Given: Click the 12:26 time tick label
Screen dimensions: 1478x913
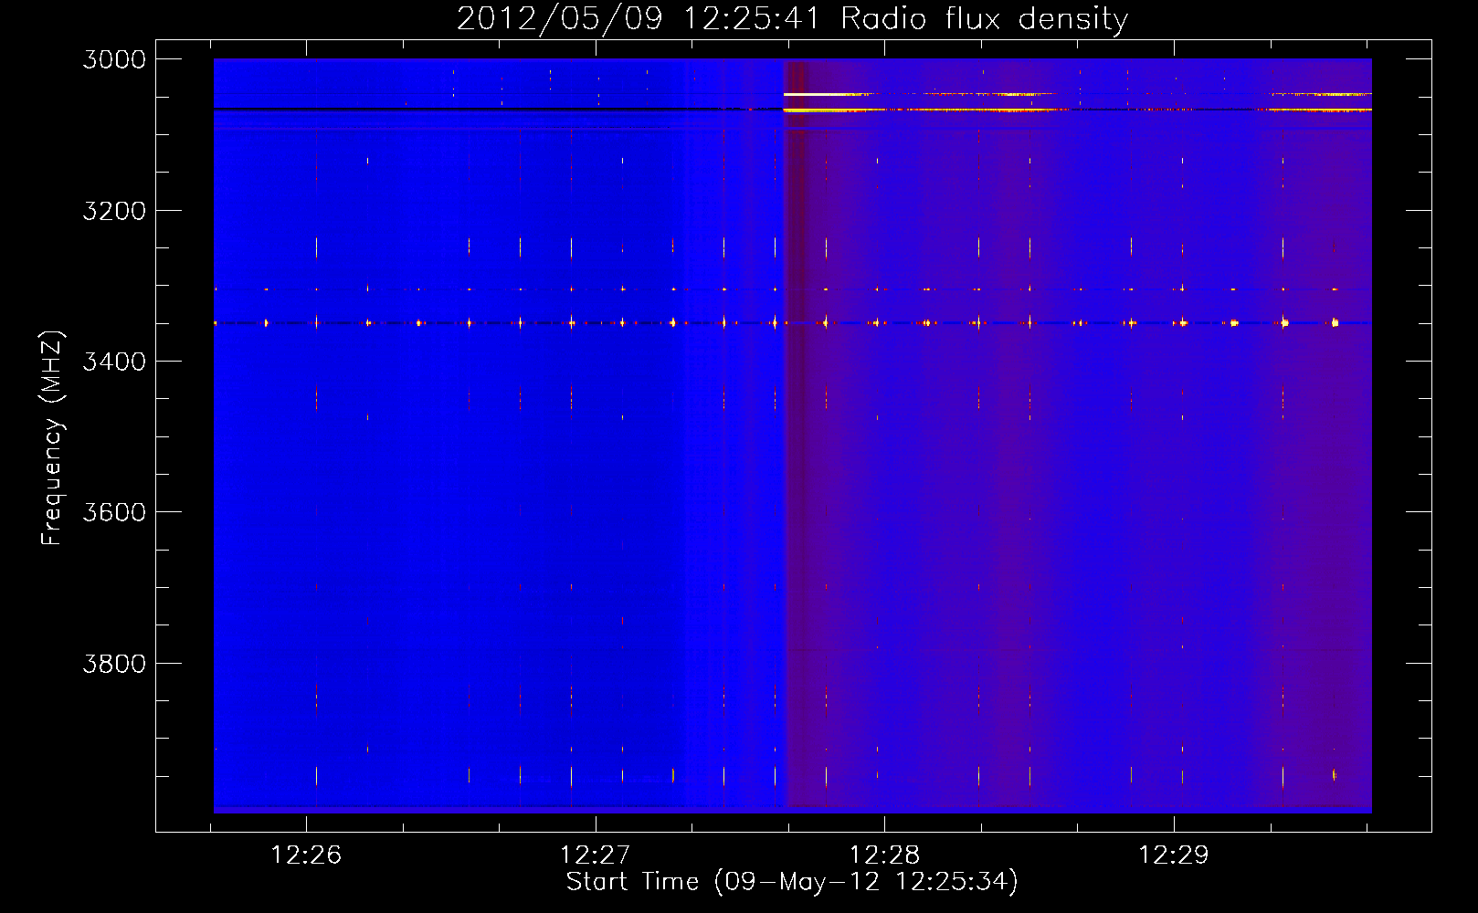Looking at the screenshot, I should click(306, 855).
